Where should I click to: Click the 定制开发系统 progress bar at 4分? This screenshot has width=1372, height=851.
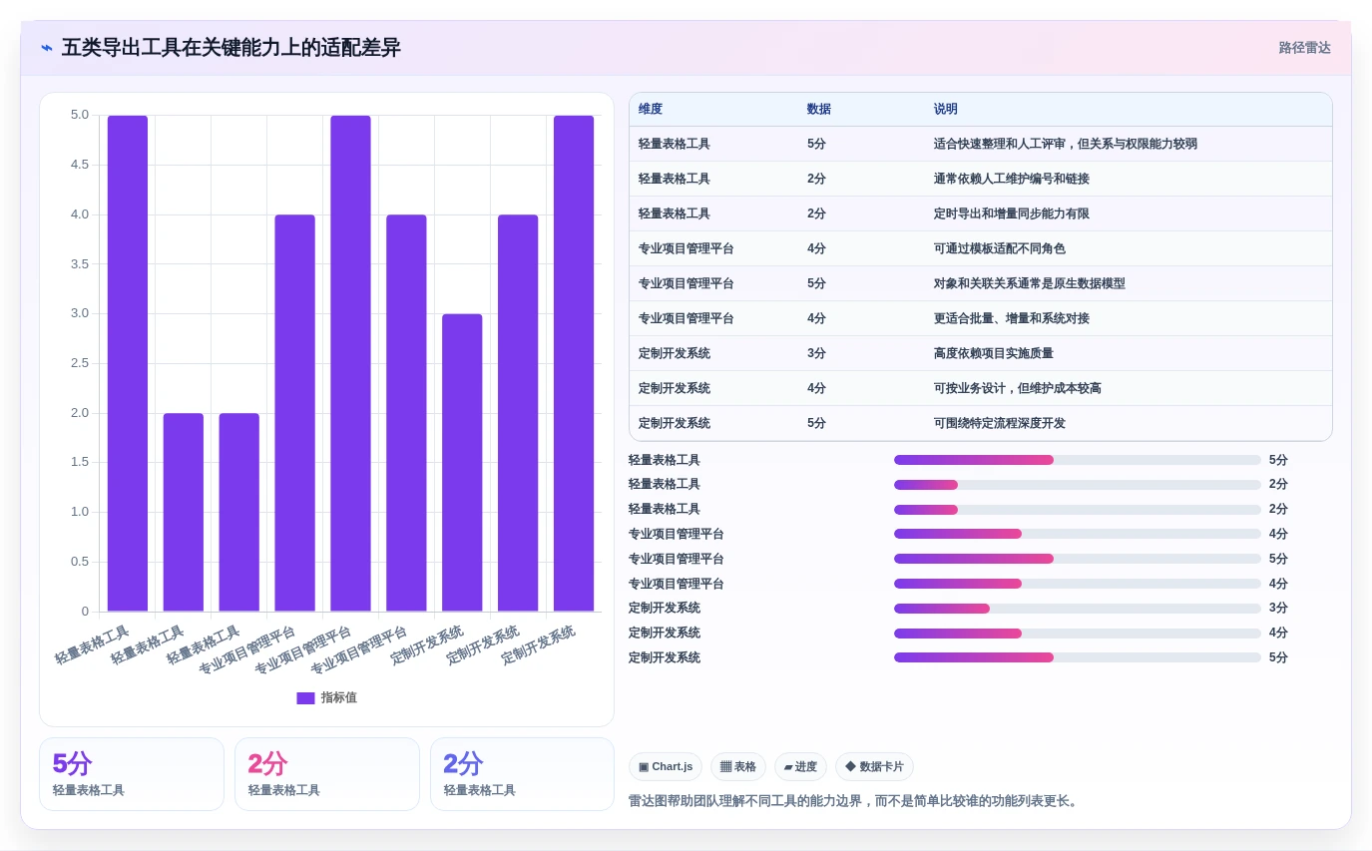pos(1078,633)
